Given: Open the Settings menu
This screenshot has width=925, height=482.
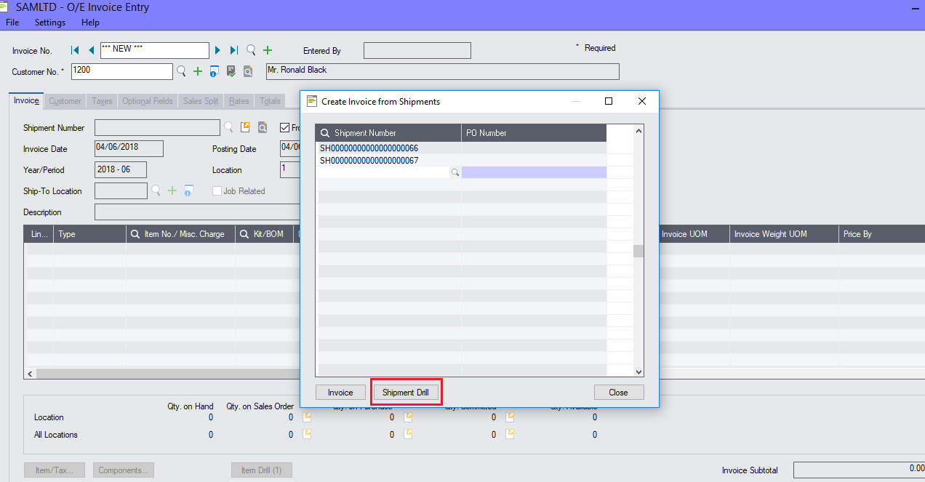Looking at the screenshot, I should (x=50, y=23).
